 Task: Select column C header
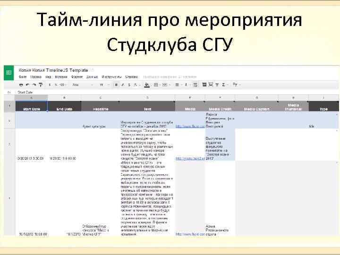(x=101, y=98)
